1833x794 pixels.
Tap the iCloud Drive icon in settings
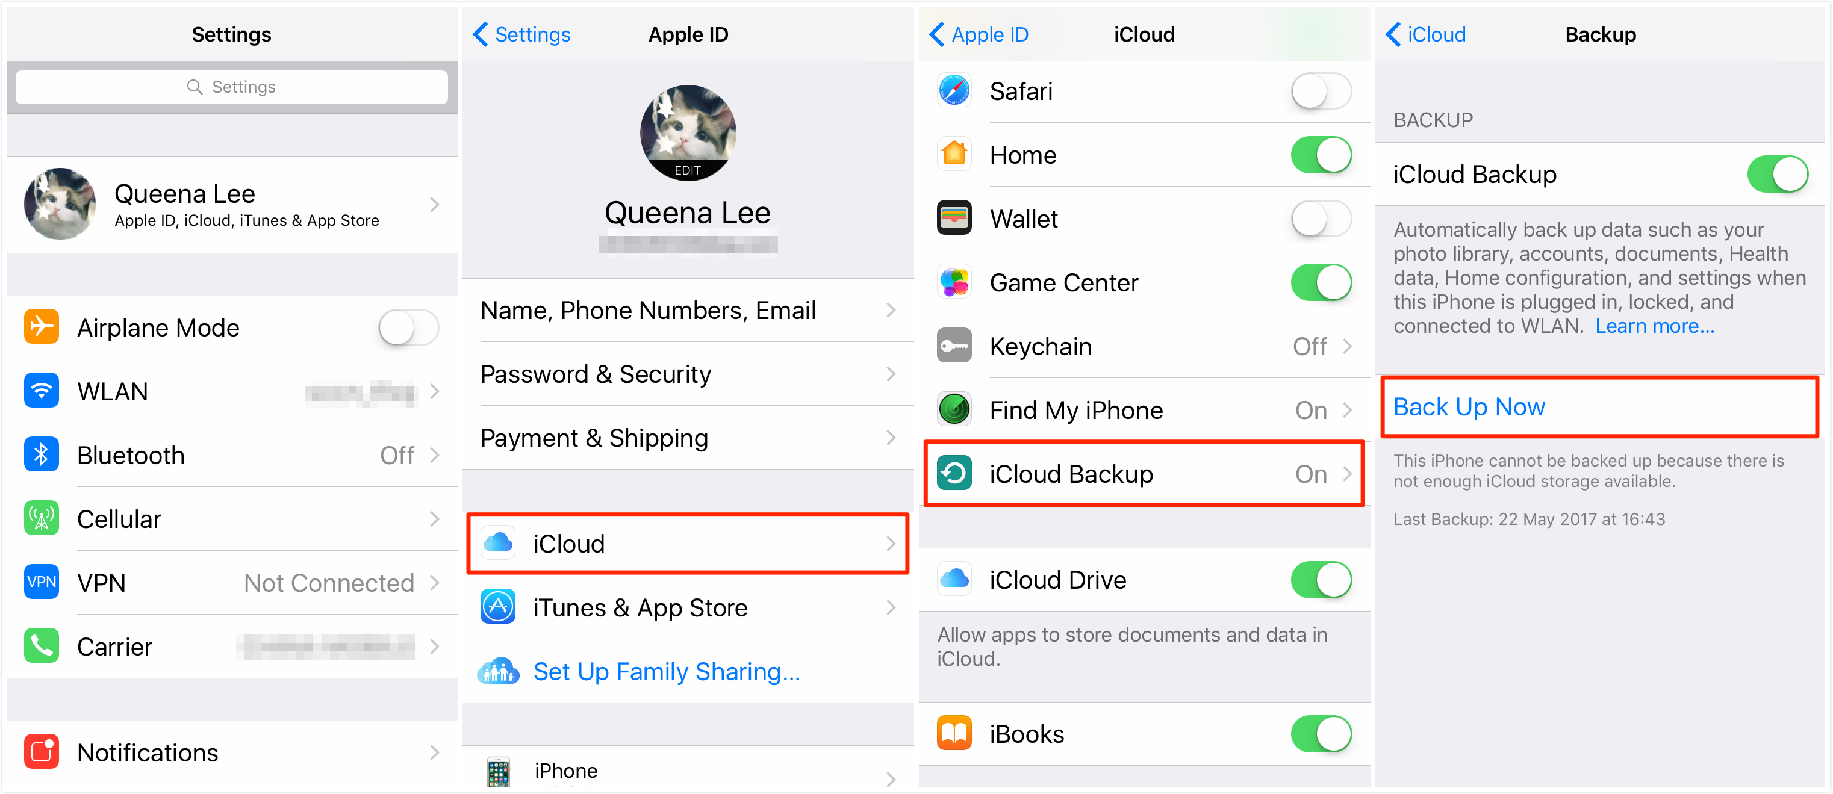[x=957, y=577]
